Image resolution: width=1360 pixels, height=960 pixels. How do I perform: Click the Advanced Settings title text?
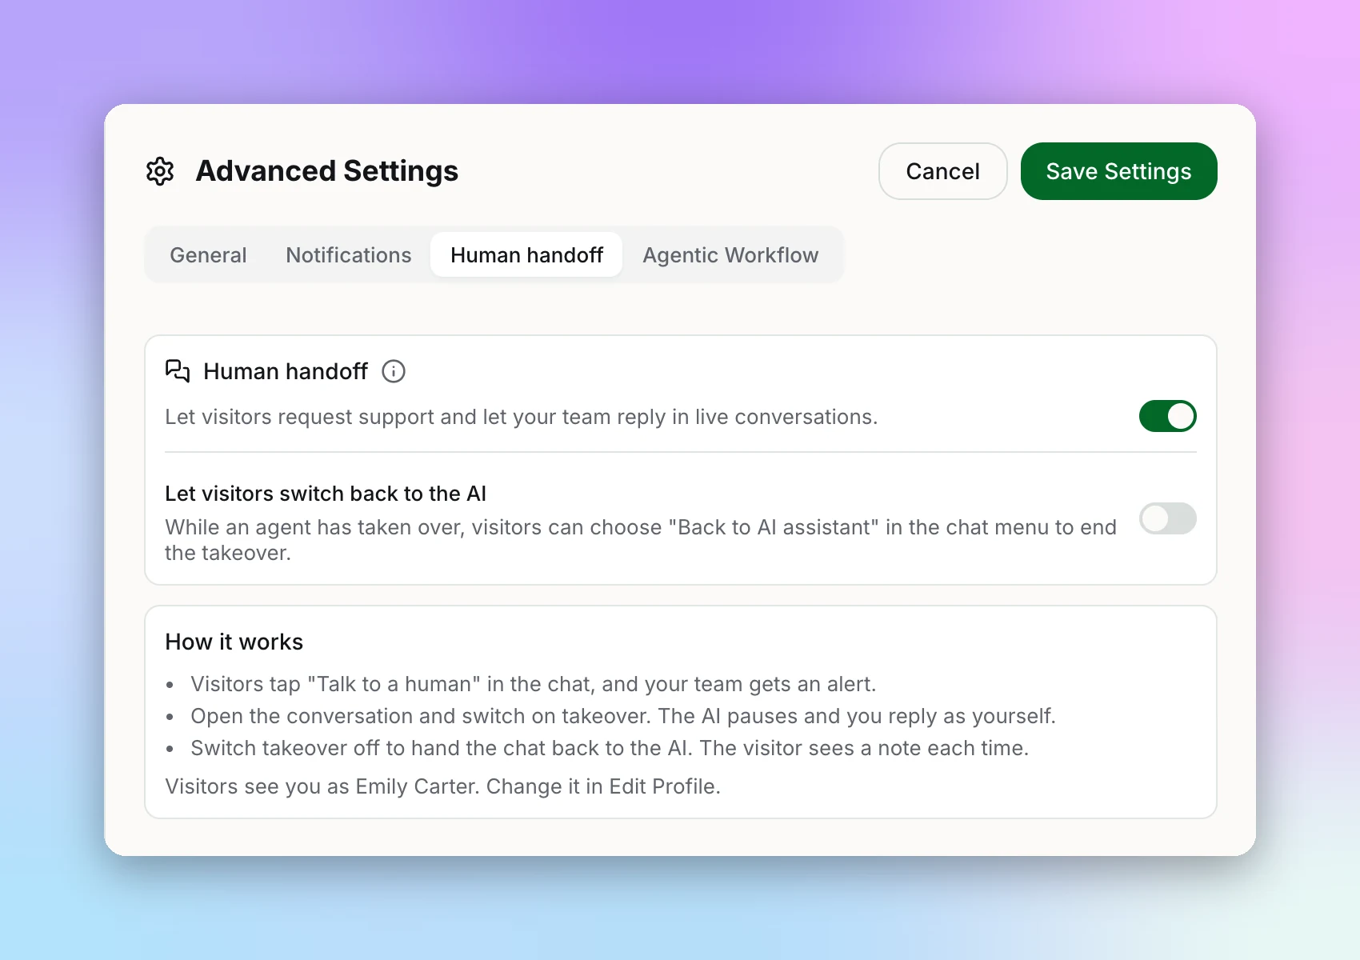pos(327,171)
